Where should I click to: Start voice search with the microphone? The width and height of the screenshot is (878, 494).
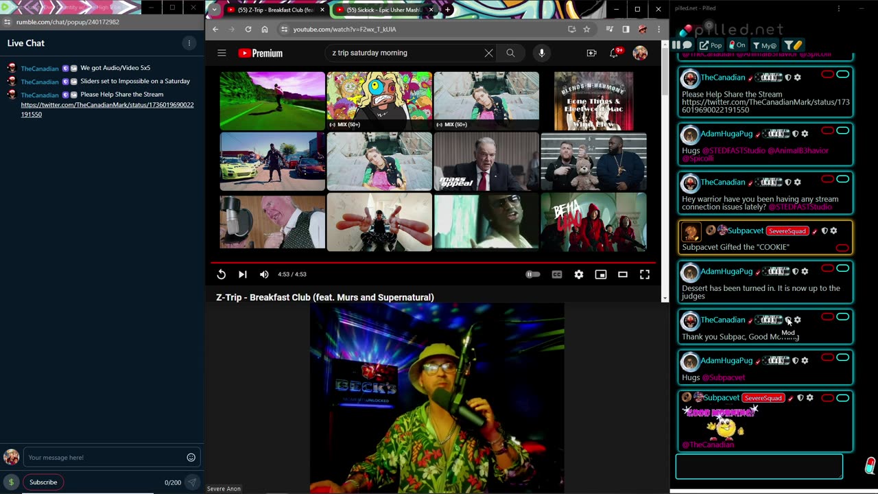point(541,53)
